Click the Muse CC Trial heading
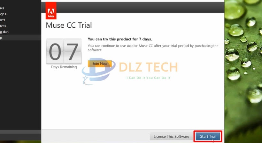This screenshot has width=262, height=143. (x=69, y=25)
